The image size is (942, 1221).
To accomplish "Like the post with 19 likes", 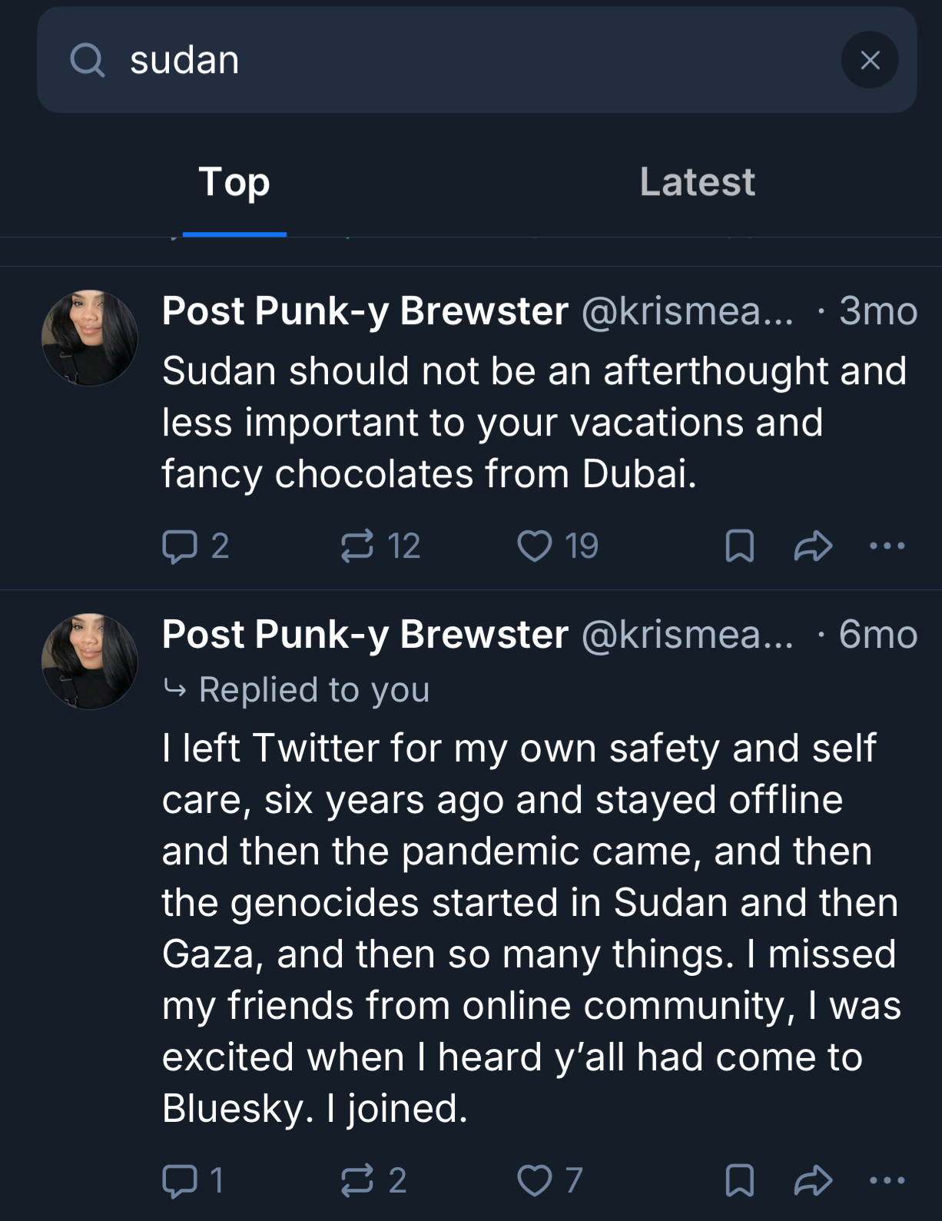I will [x=535, y=546].
